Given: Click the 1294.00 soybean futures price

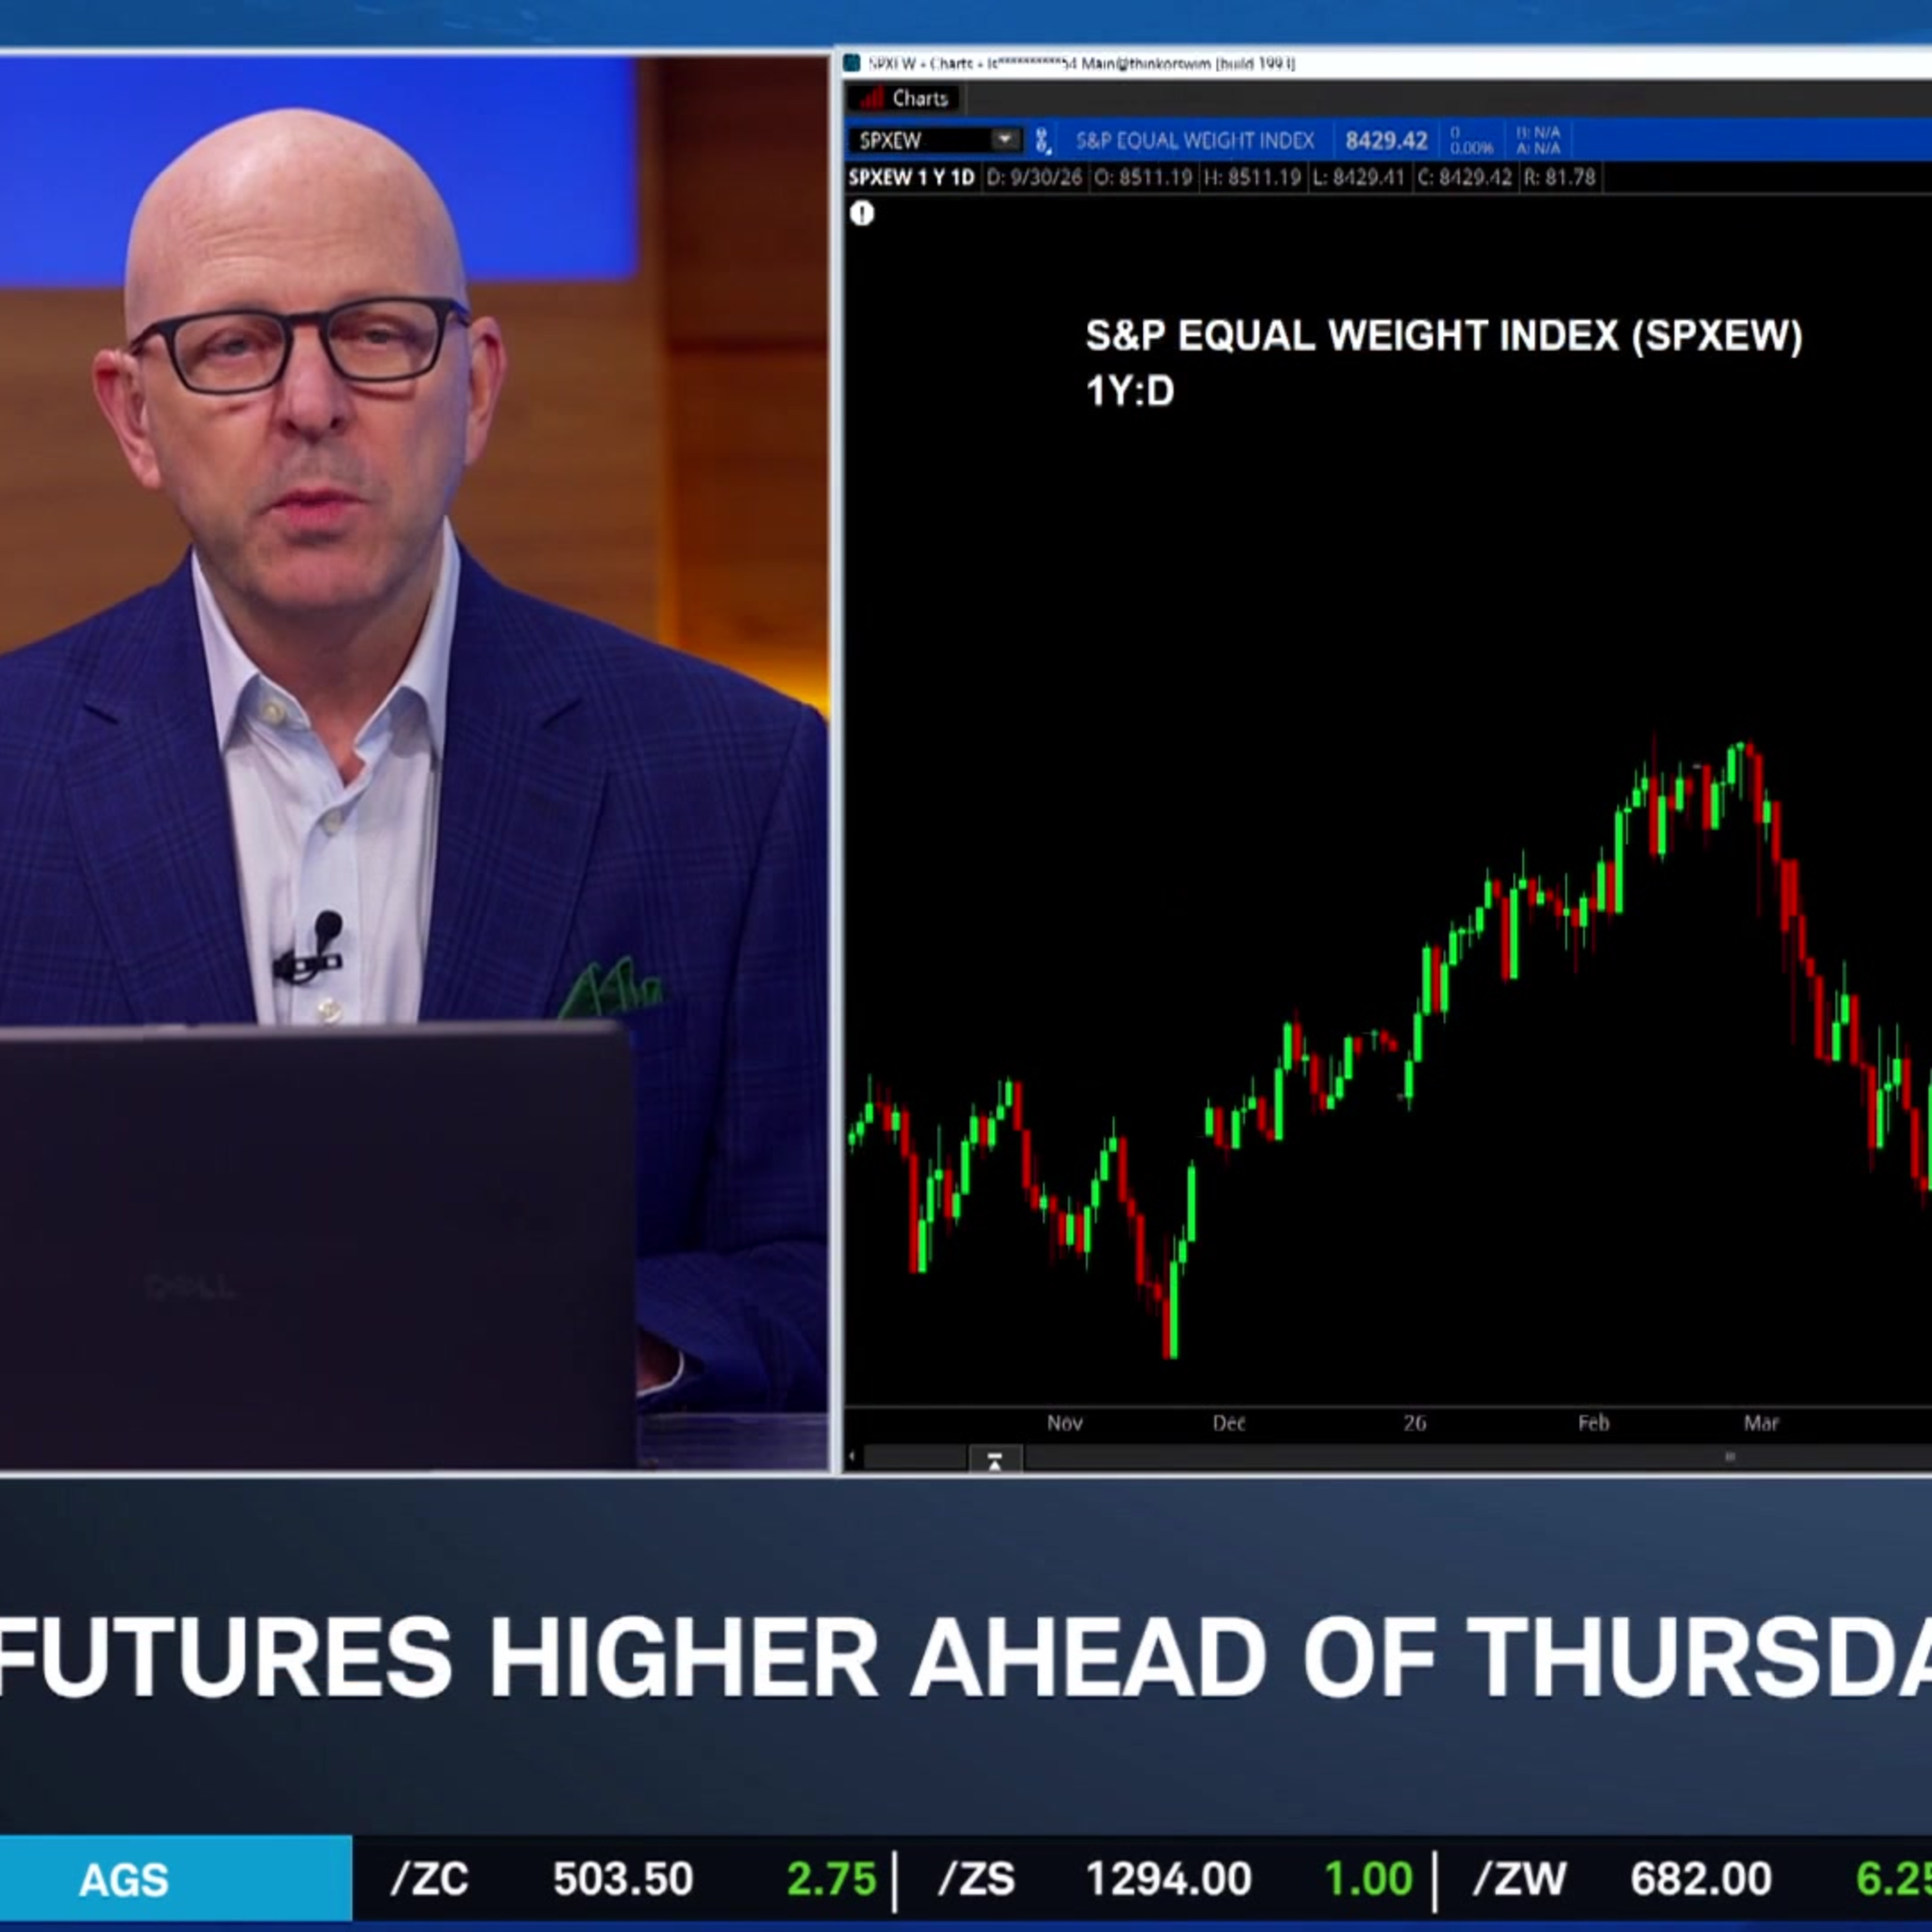Looking at the screenshot, I should click(x=1168, y=1879).
